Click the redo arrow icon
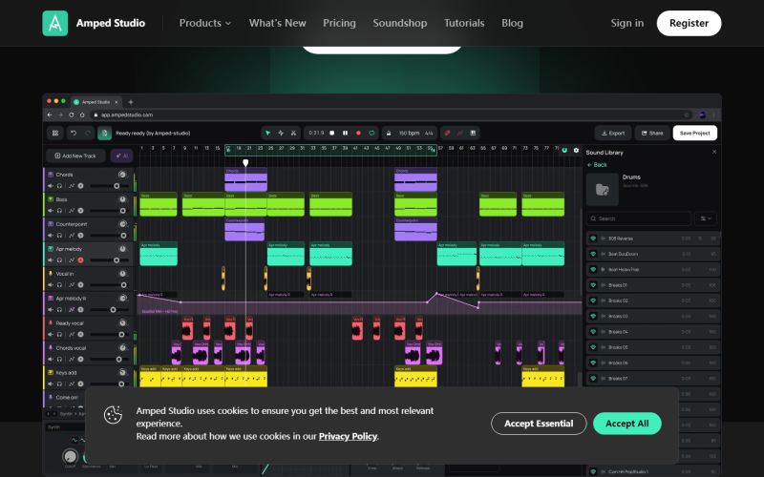764x477 pixels. [x=88, y=133]
